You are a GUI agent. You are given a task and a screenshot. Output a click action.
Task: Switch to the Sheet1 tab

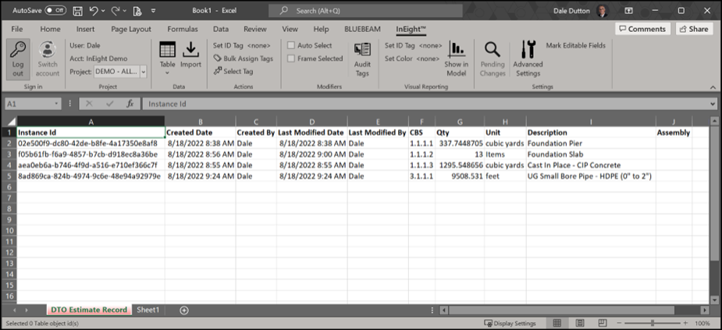148,310
